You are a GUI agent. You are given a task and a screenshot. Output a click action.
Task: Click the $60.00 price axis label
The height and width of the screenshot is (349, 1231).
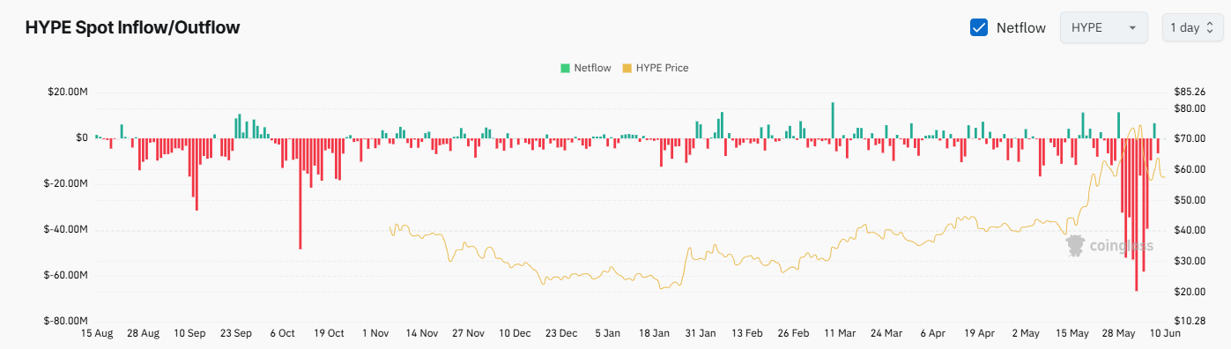[1190, 169]
